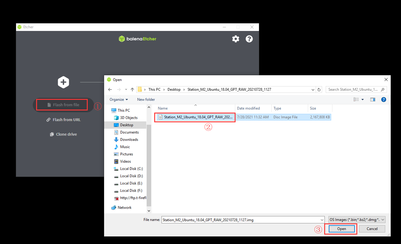
Task: Click the Search Station_M2_Ubuntu search box
Action: pos(354,90)
